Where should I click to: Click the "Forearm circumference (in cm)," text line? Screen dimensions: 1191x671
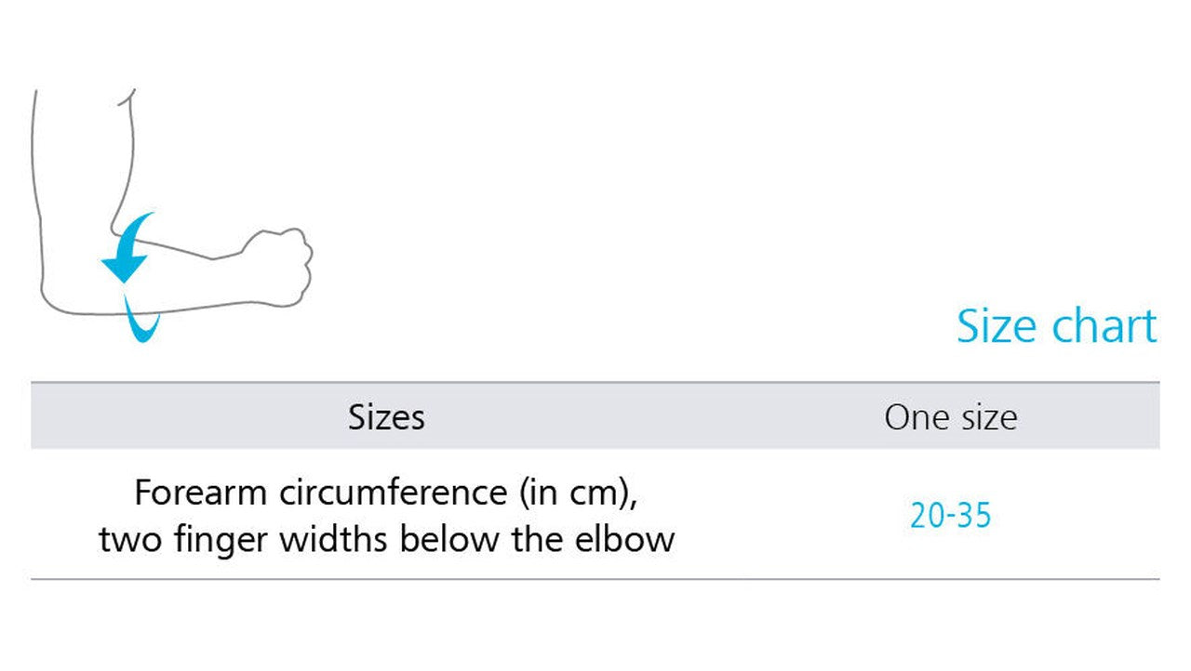click(386, 493)
